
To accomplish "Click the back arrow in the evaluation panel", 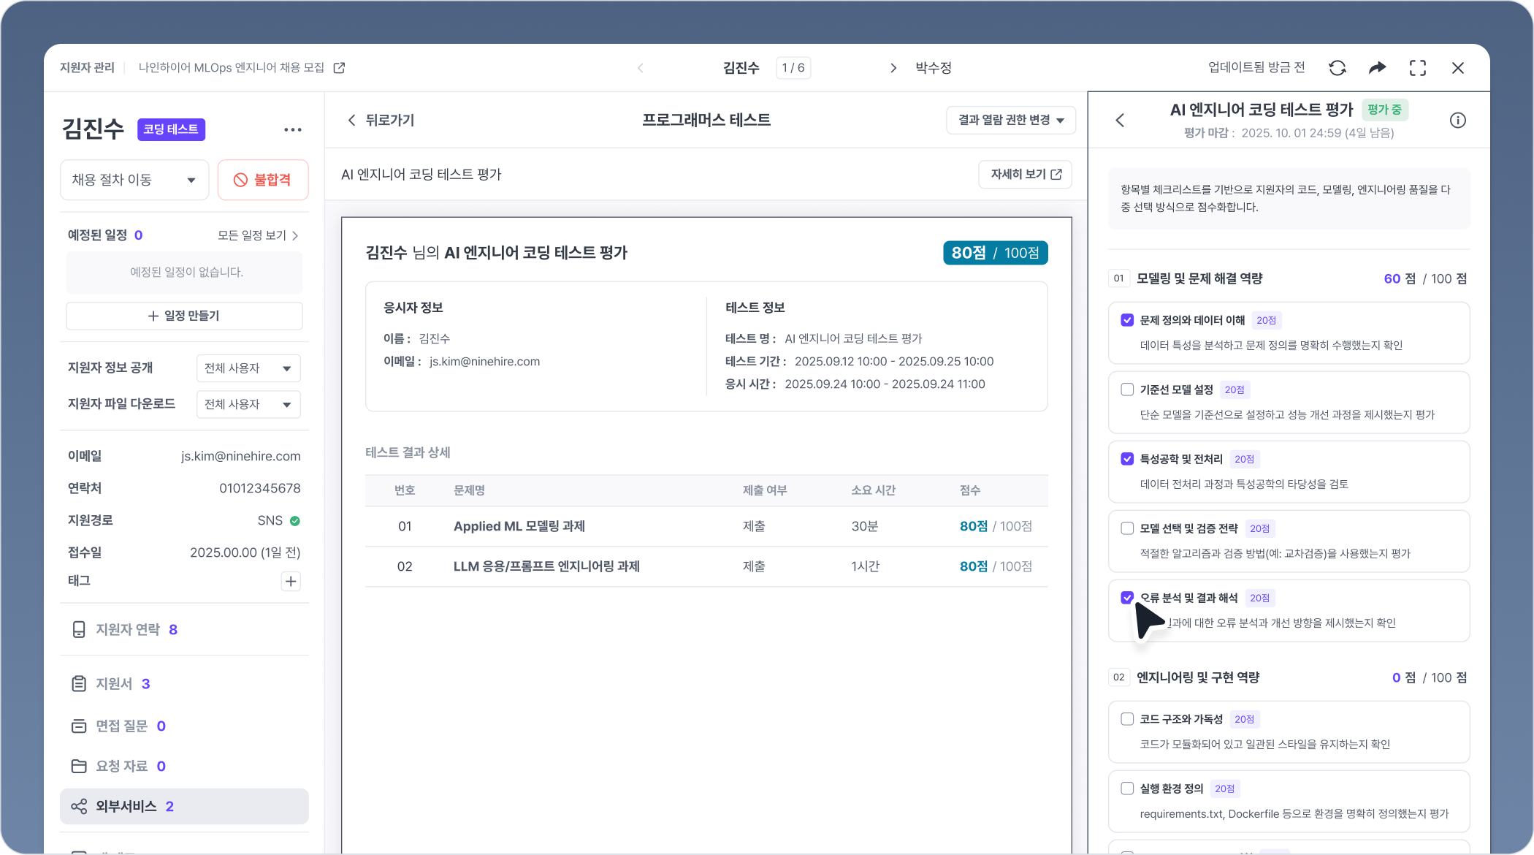I will click(1120, 121).
